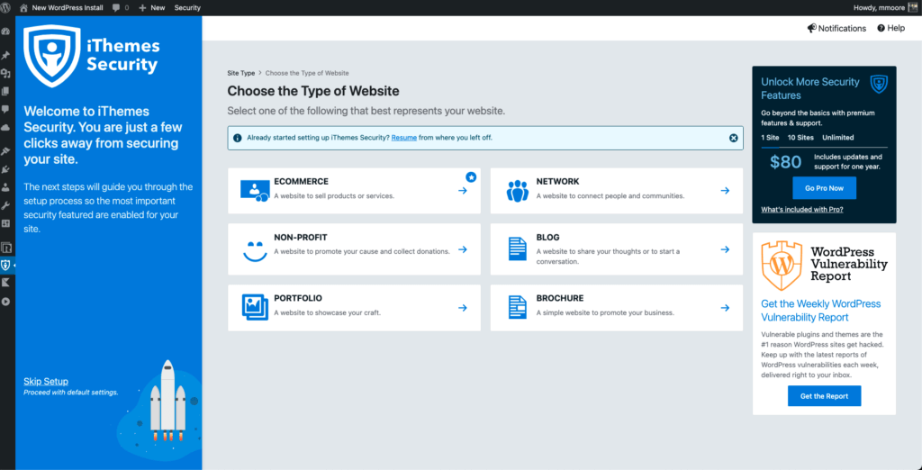The width and height of the screenshot is (922, 470).
Task: Open the Dashboard sidebar icon
Action: (6, 32)
